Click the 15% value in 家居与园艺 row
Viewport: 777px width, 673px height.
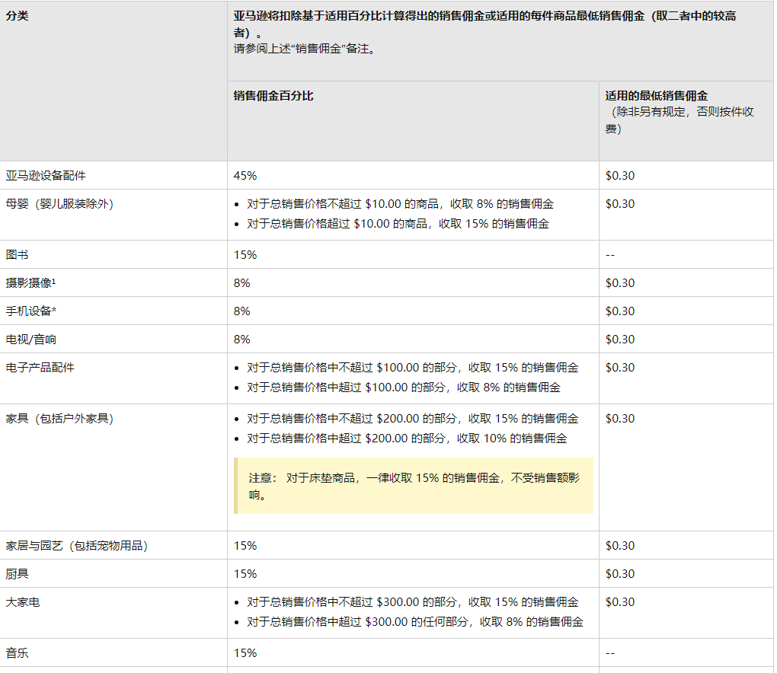(245, 546)
